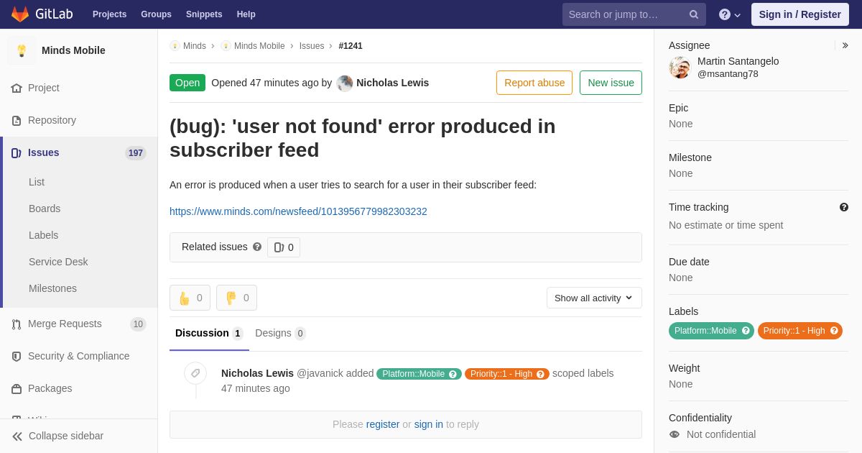This screenshot has height=453, width=862.
Task: Click Nicholas Lewis author avatar
Action: (x=345, y=83)
